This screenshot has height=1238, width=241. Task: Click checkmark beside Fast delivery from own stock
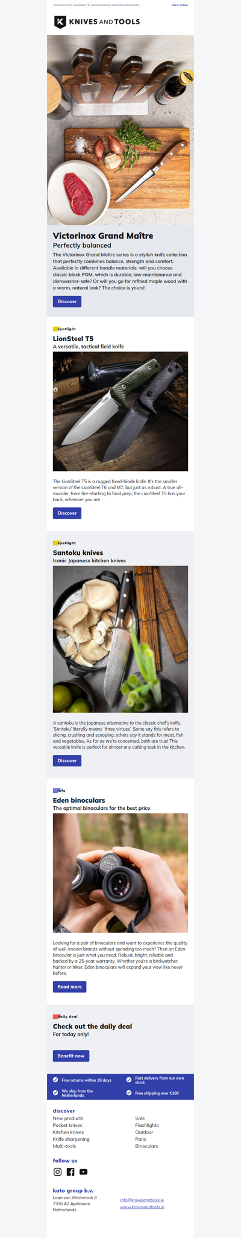point(129,1079)
